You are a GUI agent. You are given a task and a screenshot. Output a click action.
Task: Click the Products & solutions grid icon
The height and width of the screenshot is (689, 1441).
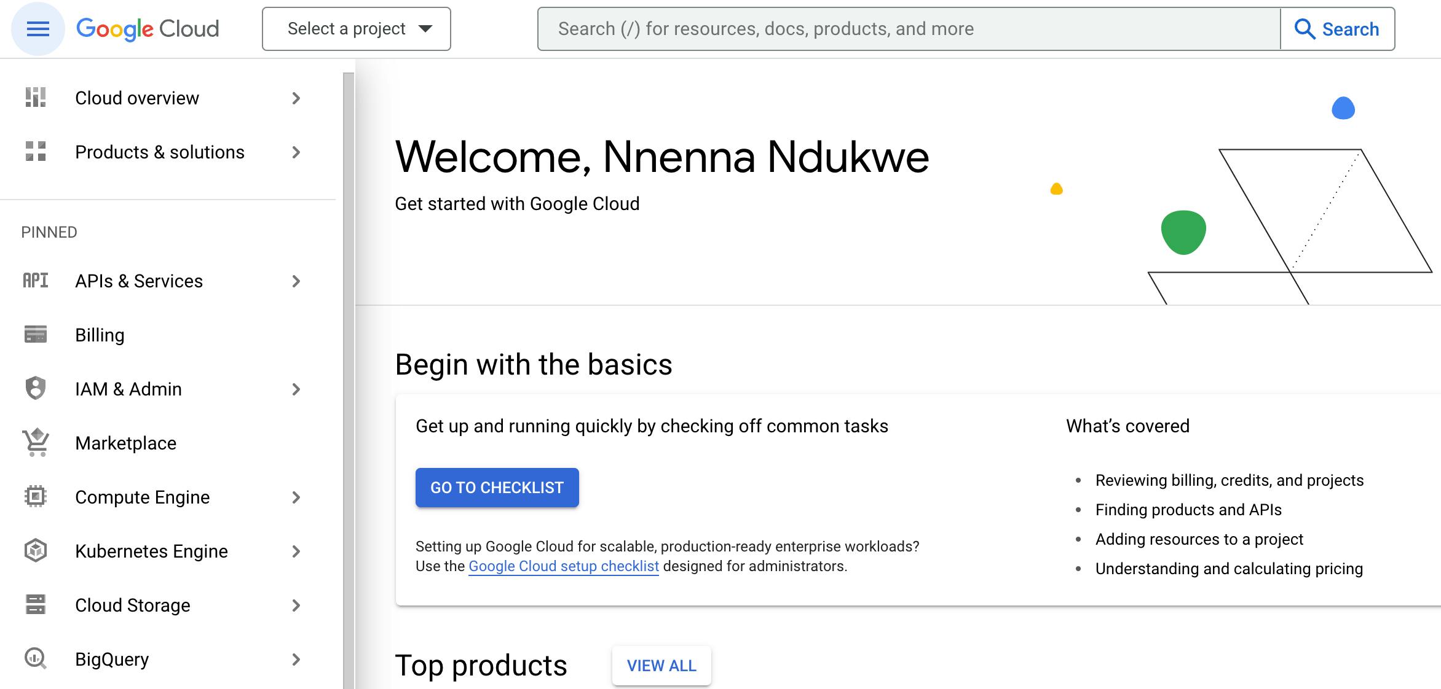(x=36, y=152)
